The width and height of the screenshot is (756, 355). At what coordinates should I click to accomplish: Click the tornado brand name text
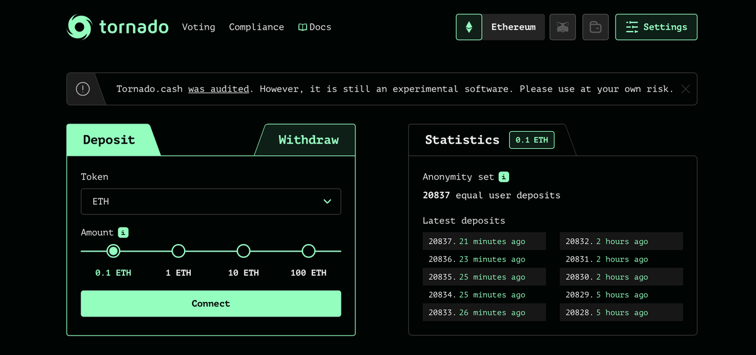pos(134,27)
